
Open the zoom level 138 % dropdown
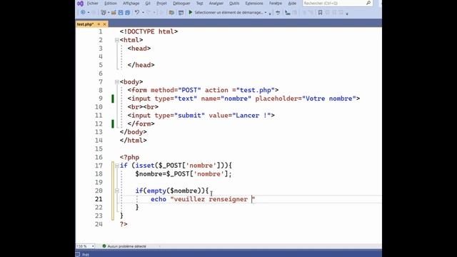click(x=86, y=246)
